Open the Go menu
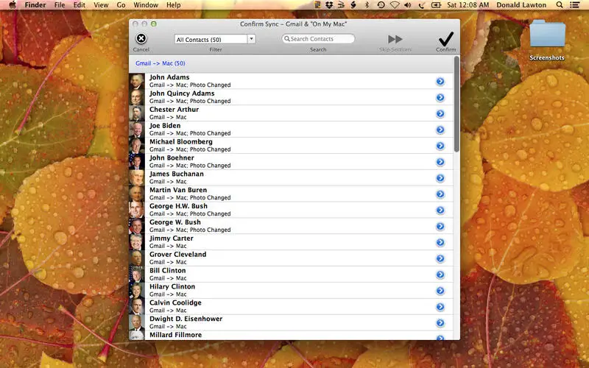 tap(121, 5)
